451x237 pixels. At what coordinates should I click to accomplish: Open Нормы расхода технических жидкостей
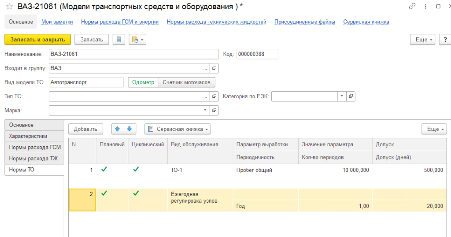(x=216, y=22)
